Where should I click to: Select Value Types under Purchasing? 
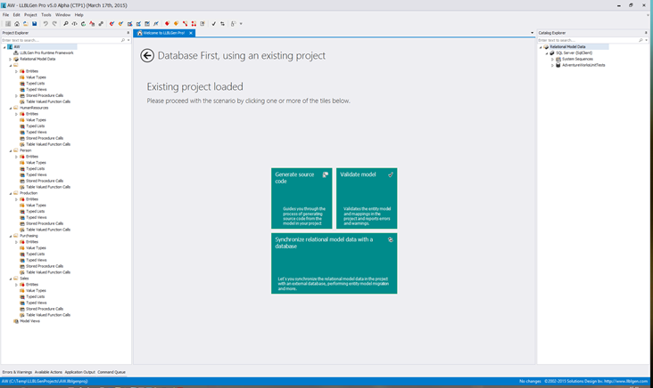point(36,248)
